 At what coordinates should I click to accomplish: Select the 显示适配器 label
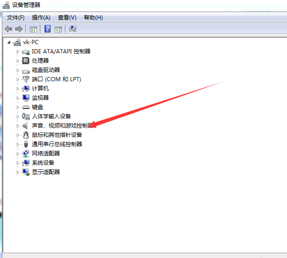46,172
